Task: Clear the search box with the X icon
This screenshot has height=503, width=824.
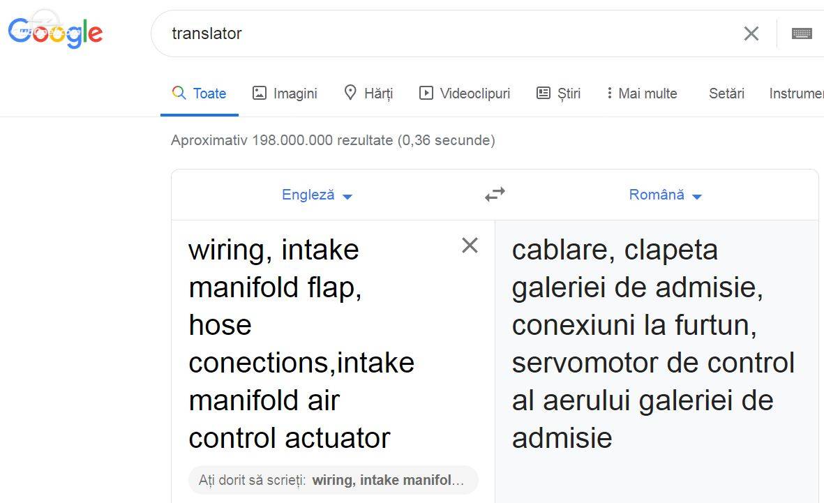Action: coord(751,33)
